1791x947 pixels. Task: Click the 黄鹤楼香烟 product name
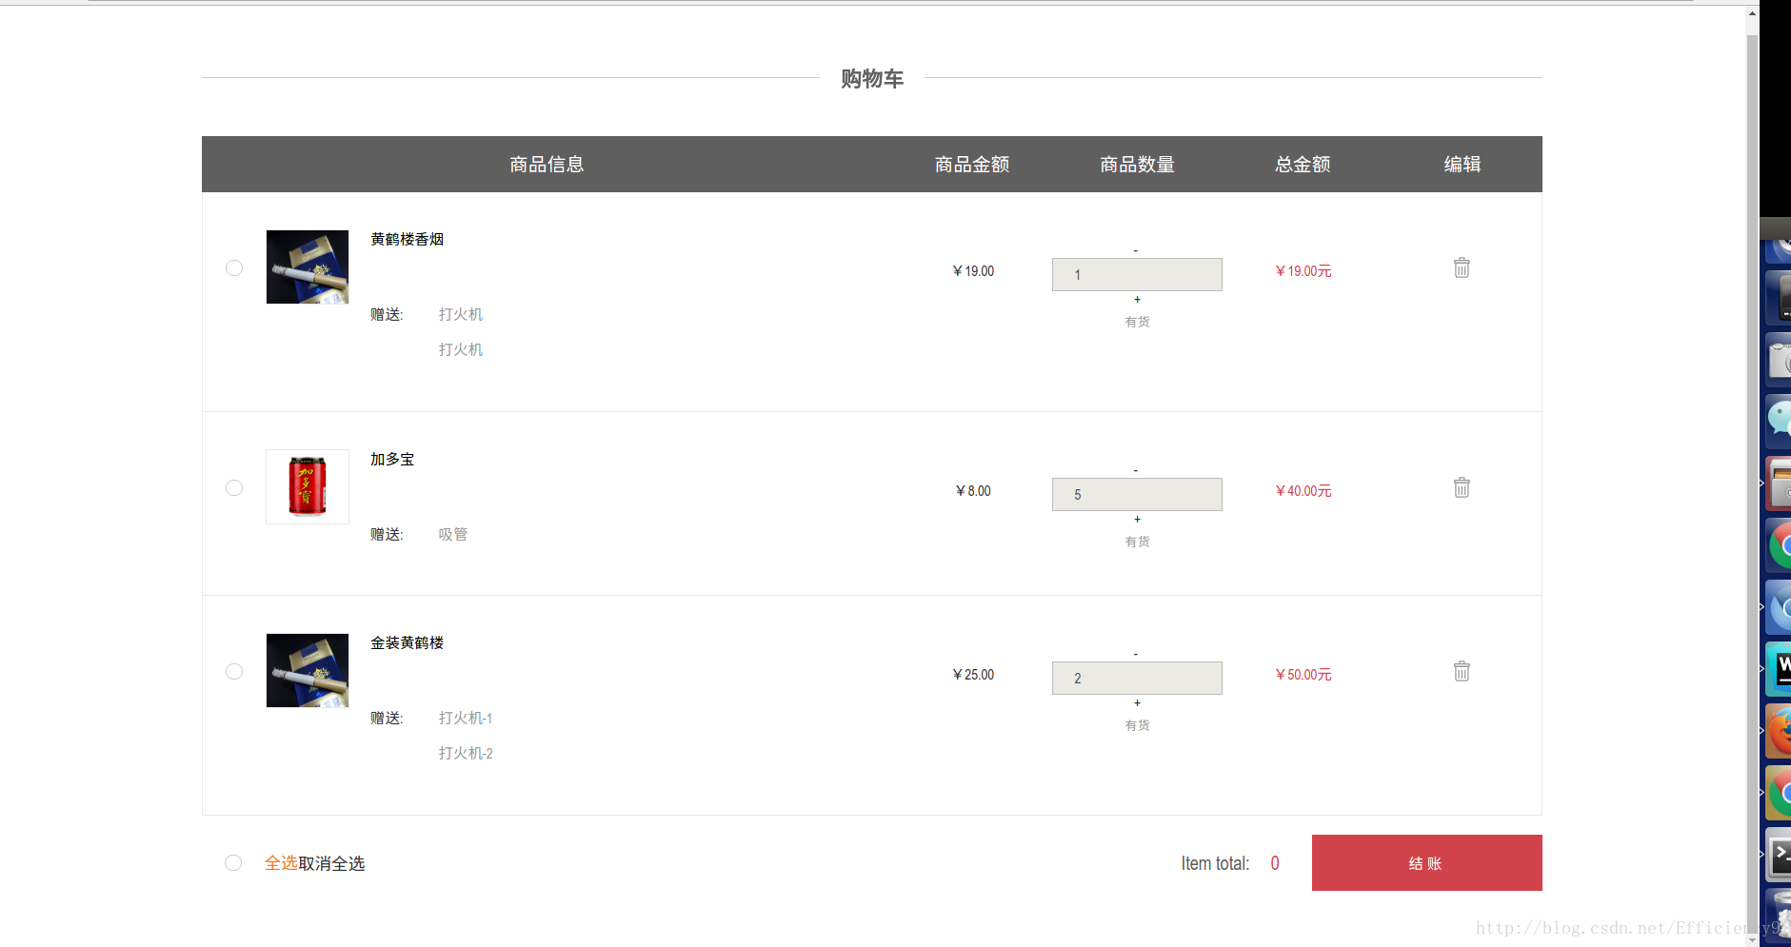click(408, 239)
